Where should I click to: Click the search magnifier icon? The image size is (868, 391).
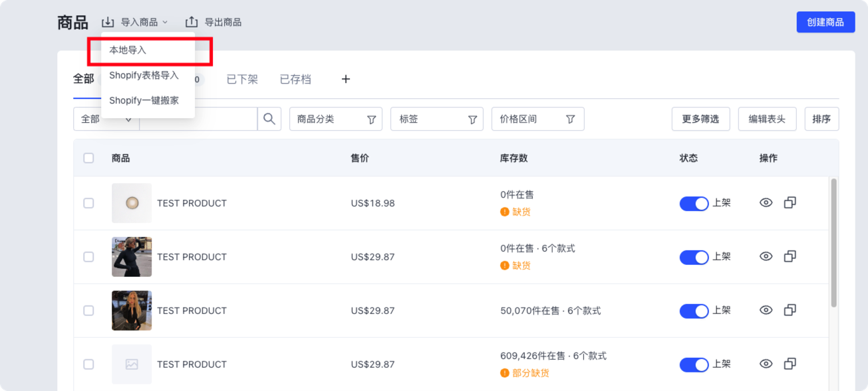pos(269,119)
